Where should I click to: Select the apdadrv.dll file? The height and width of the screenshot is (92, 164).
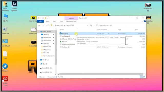pos(66,36)
